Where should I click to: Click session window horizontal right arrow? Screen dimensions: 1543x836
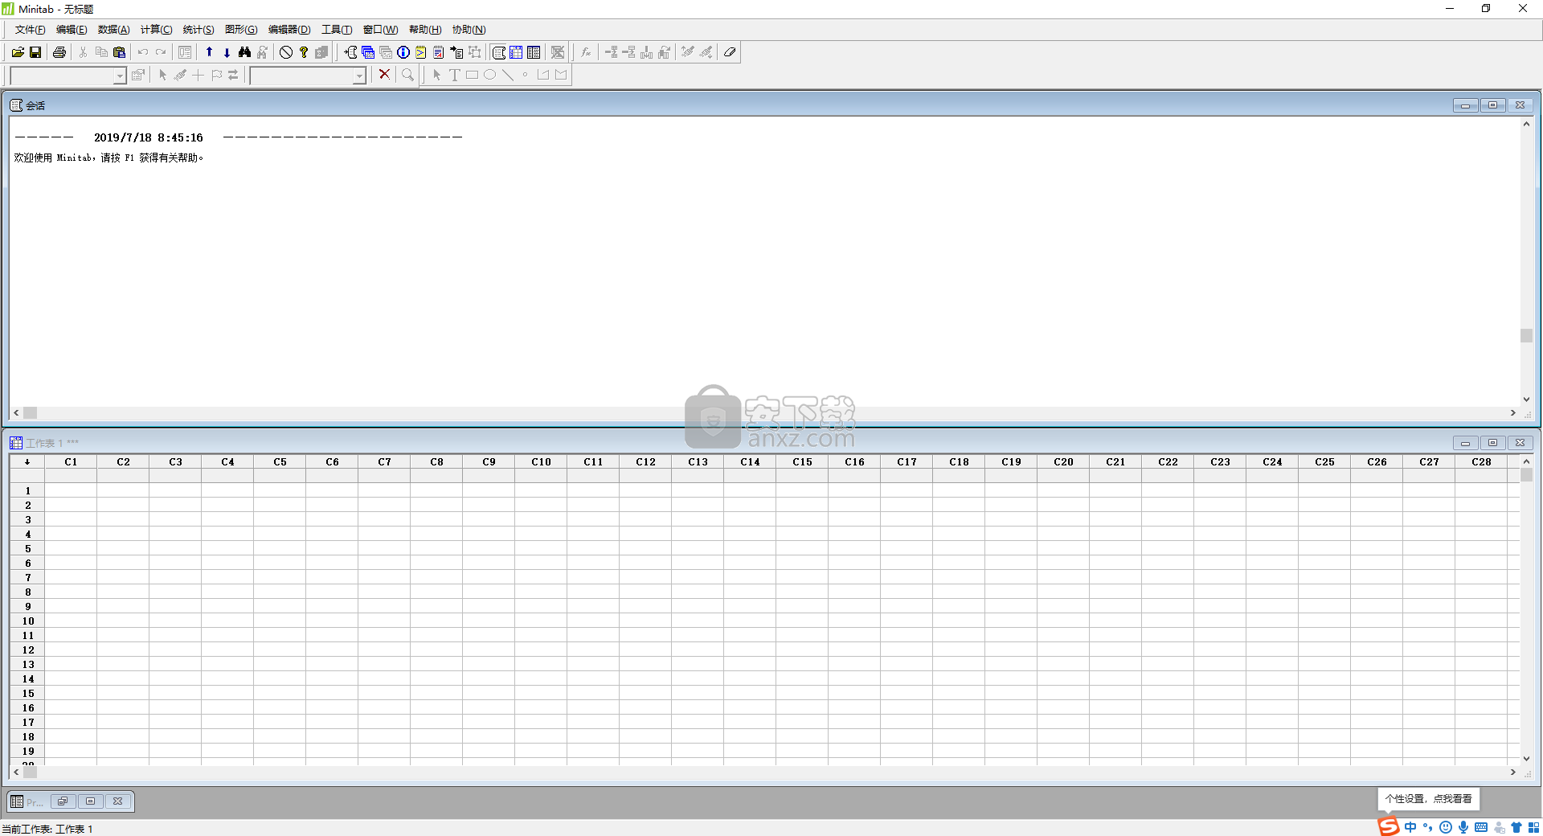[1512, 412]
